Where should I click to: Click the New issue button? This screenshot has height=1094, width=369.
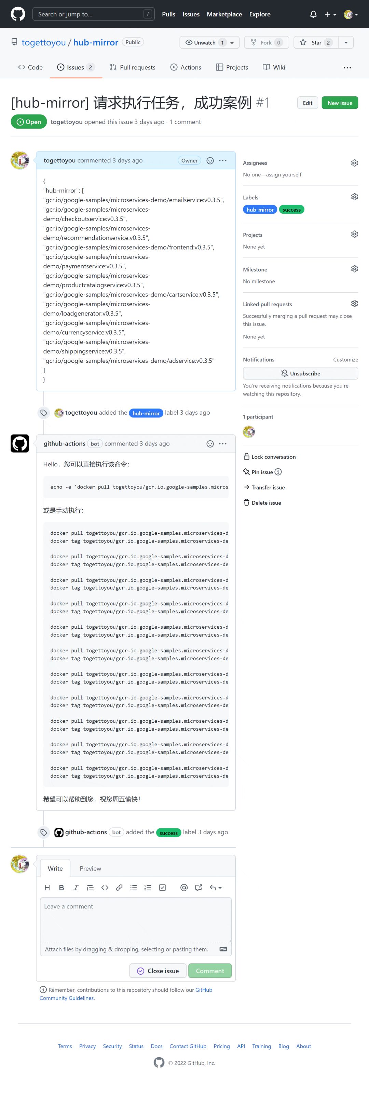tap(340, 103)
